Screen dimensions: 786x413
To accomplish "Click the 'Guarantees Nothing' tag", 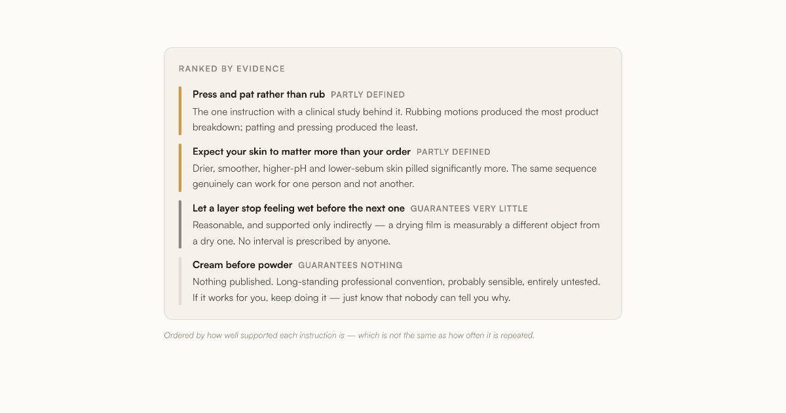I will (x=350, y=265).
